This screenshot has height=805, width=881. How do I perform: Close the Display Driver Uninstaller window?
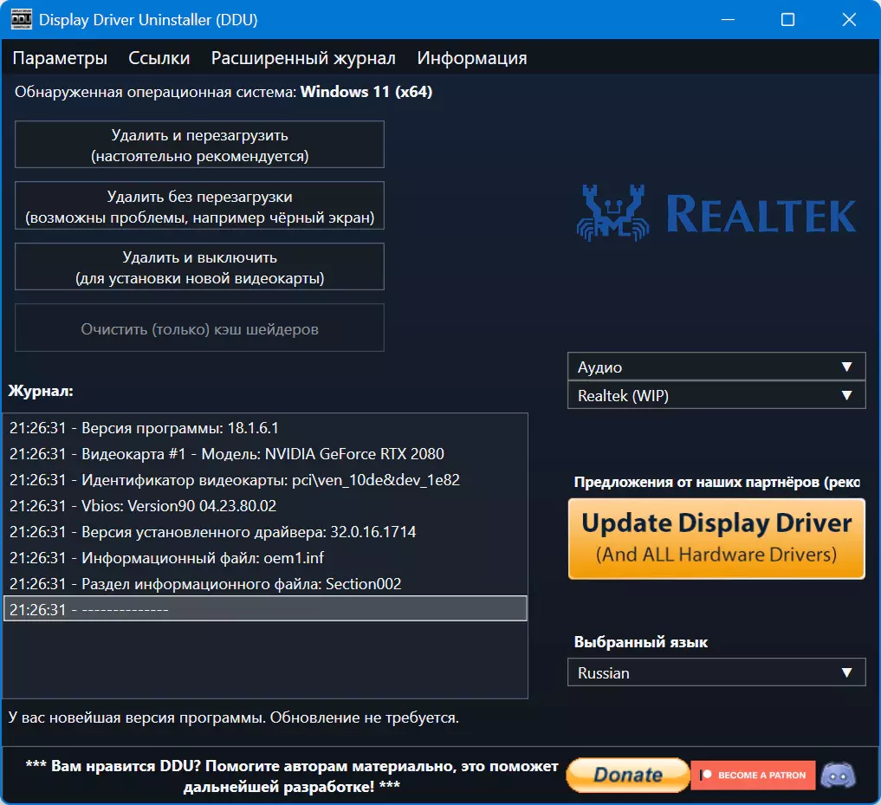[849, 20]
